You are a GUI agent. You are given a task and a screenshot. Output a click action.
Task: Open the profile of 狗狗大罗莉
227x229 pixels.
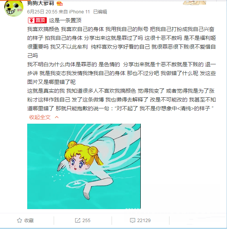(41, 3)
